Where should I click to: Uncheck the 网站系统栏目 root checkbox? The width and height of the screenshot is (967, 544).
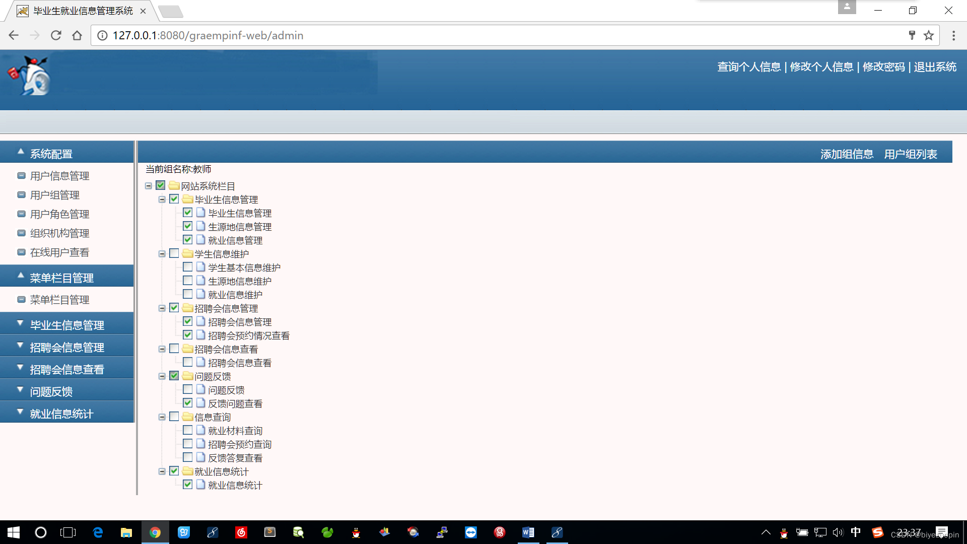pos(160,185)
